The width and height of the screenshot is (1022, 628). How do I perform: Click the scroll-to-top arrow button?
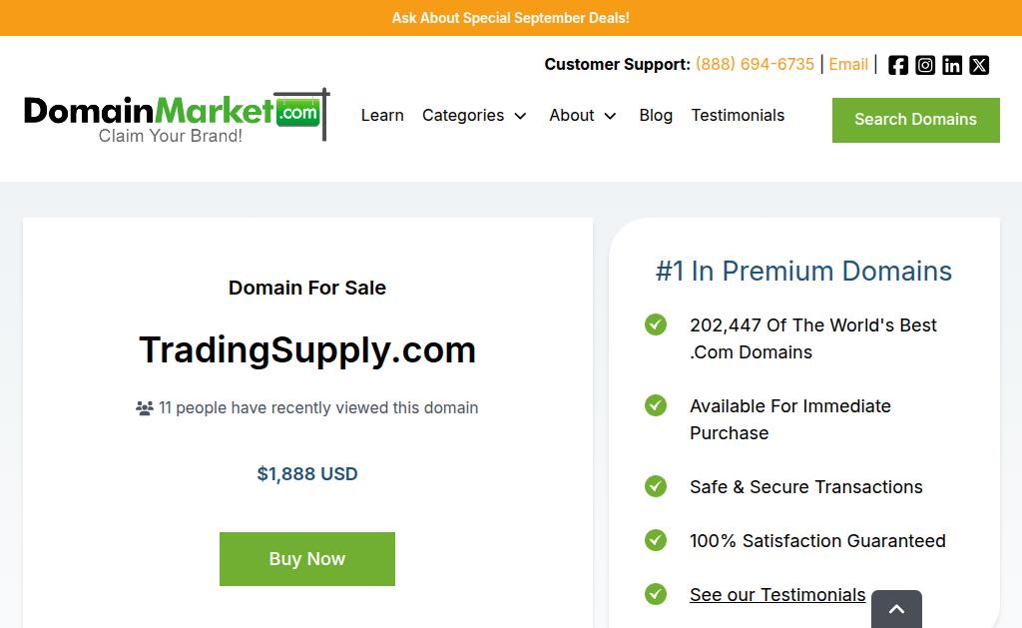(896, 609)
